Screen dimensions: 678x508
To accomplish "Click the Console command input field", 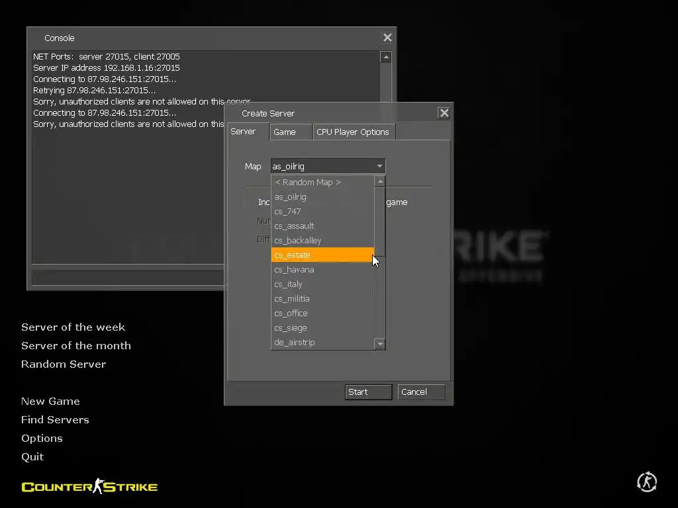I will (128, 278).
